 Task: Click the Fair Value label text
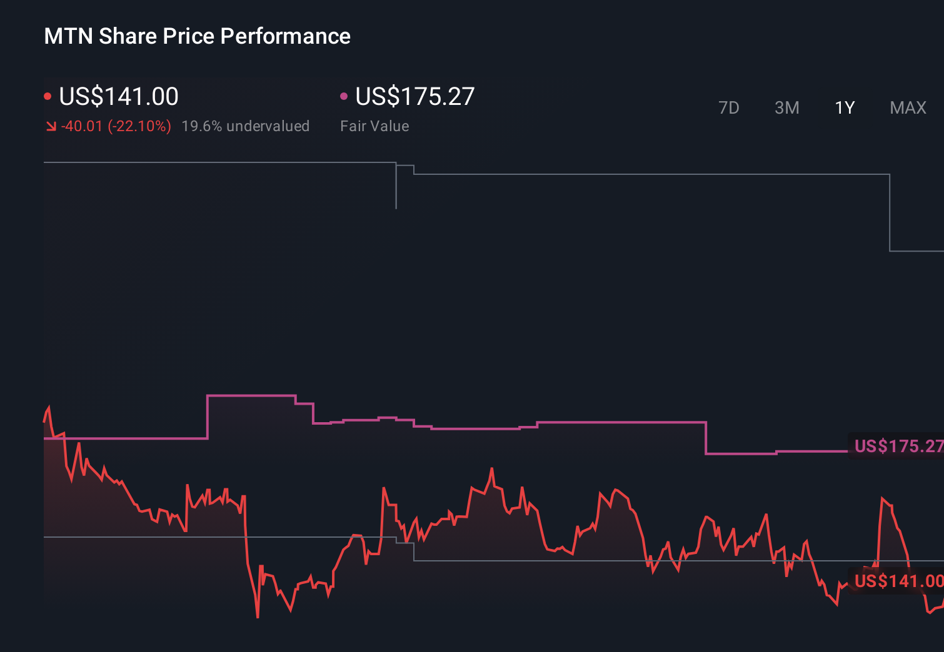(x=374, y=126)
